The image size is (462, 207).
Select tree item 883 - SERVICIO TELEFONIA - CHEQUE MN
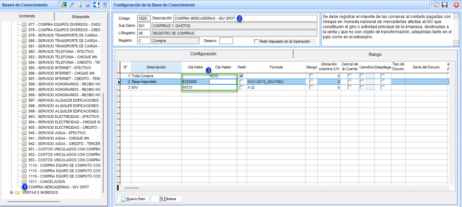coord(64,57)
